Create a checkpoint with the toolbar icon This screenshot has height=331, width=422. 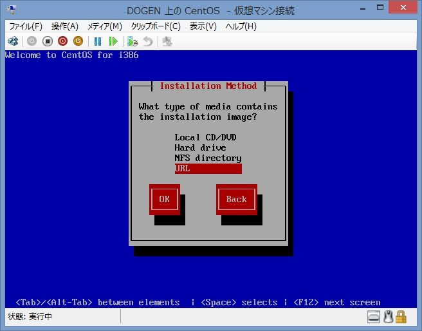tap(133, 41)
